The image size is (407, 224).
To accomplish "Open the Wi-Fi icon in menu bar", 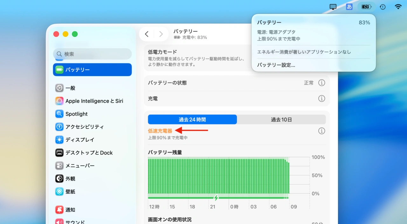I will pyautogui.click(x=398, y=7).
